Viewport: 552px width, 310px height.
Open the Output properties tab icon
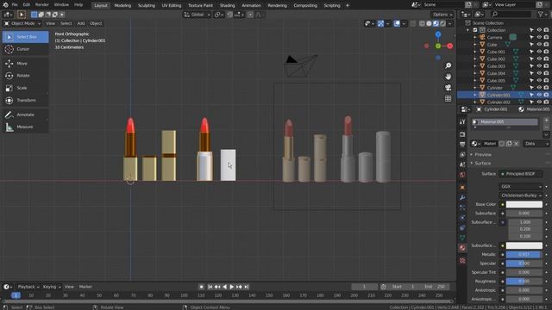click(x=462, y=145)
